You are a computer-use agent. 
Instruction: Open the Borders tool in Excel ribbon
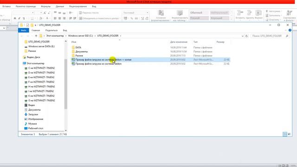32,19
